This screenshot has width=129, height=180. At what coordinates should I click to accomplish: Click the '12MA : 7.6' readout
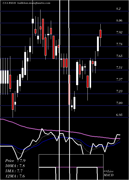[x=15, y=176]
